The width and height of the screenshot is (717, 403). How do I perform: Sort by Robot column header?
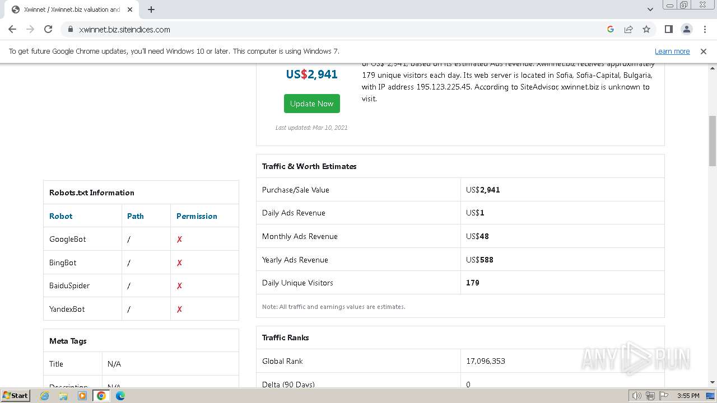(60, 216)
